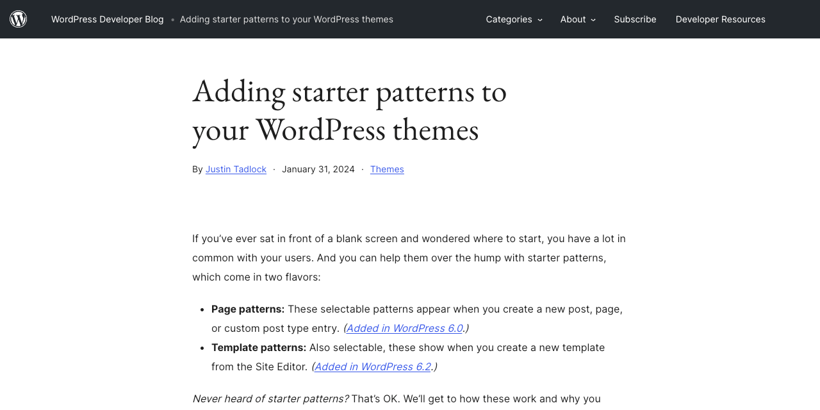Screen dimensions: 820x410
Task: Open the Developer Resources menu item
Action: (720, 19)
